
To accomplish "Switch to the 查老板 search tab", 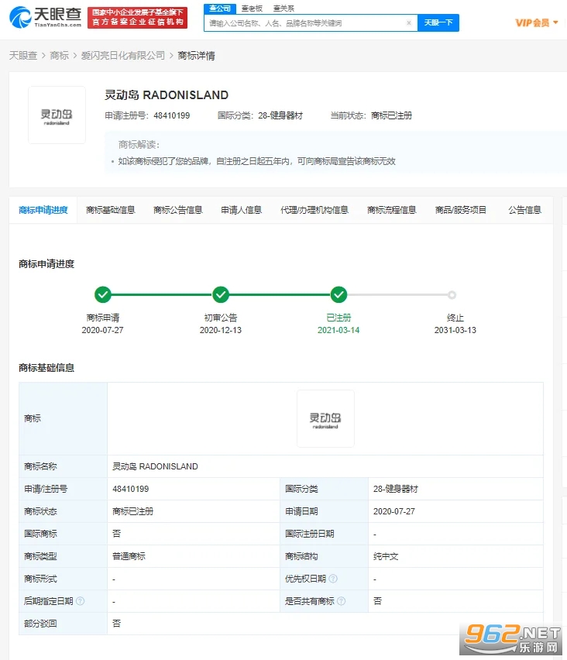I will pyautogui.click(x=252, y=9).
